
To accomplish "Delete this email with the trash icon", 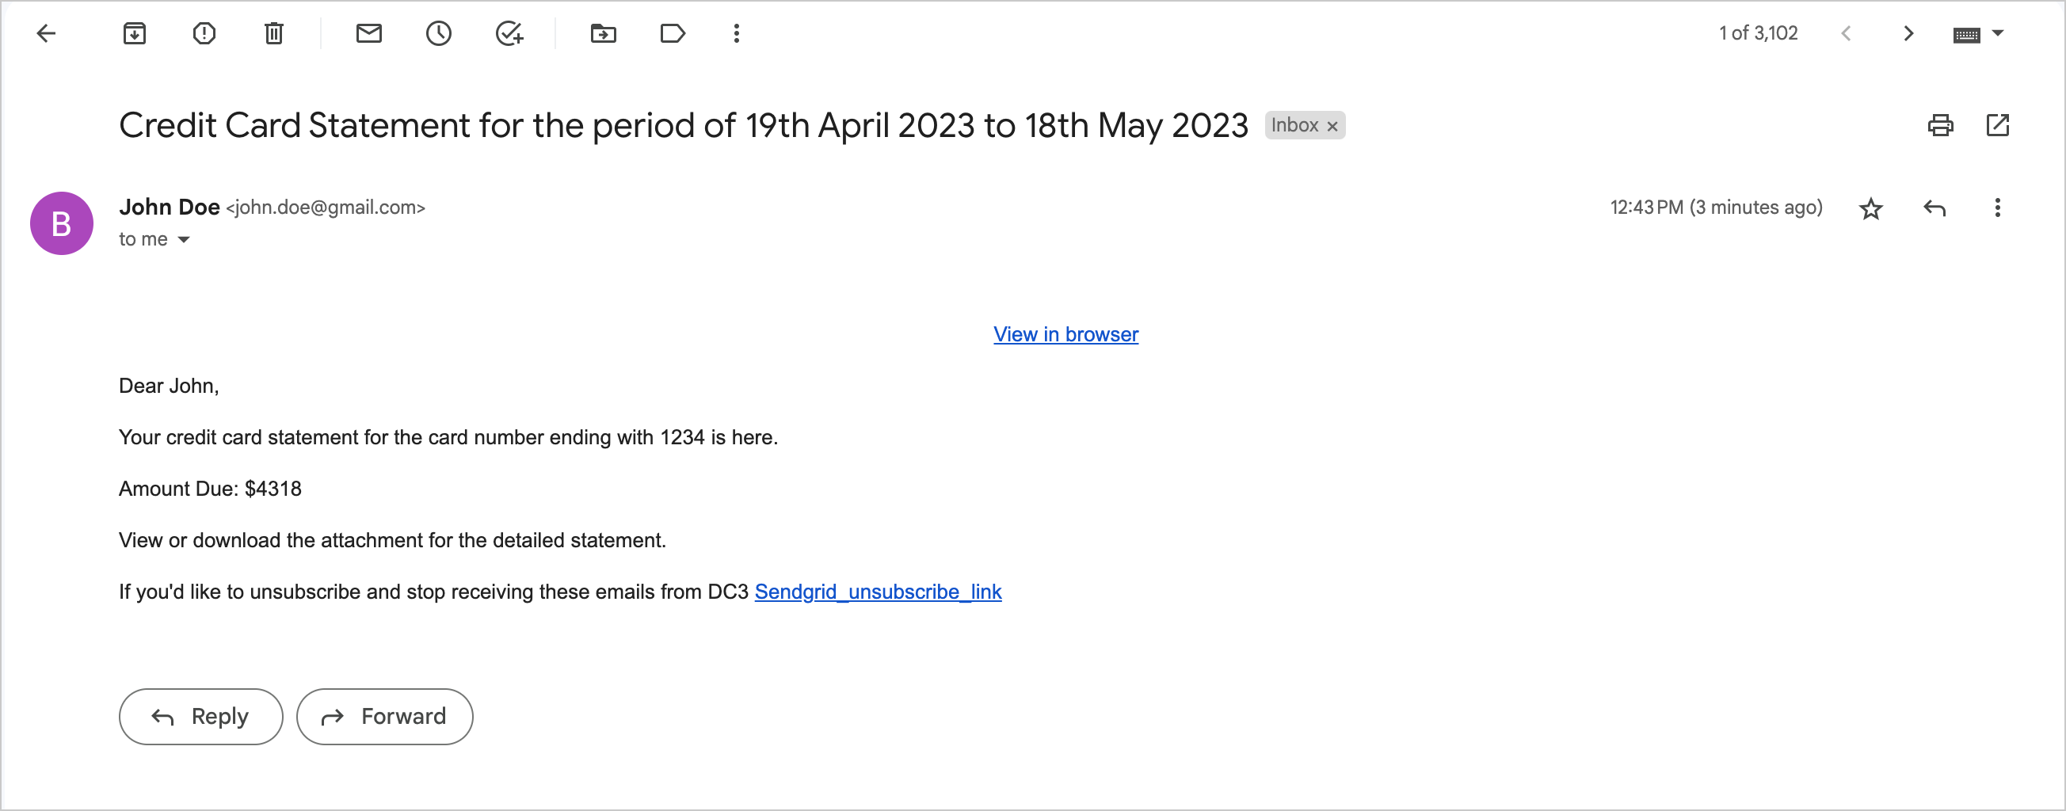I will (x=273, y=34).
